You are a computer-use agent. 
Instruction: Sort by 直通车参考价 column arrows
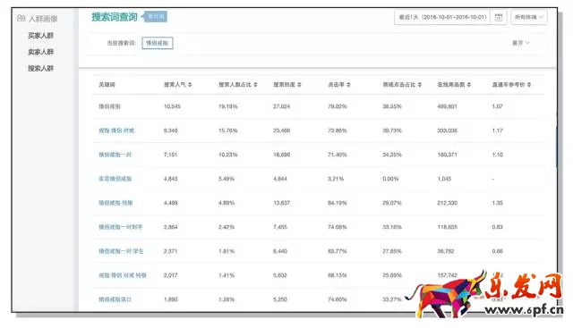[x=529, y=85]
